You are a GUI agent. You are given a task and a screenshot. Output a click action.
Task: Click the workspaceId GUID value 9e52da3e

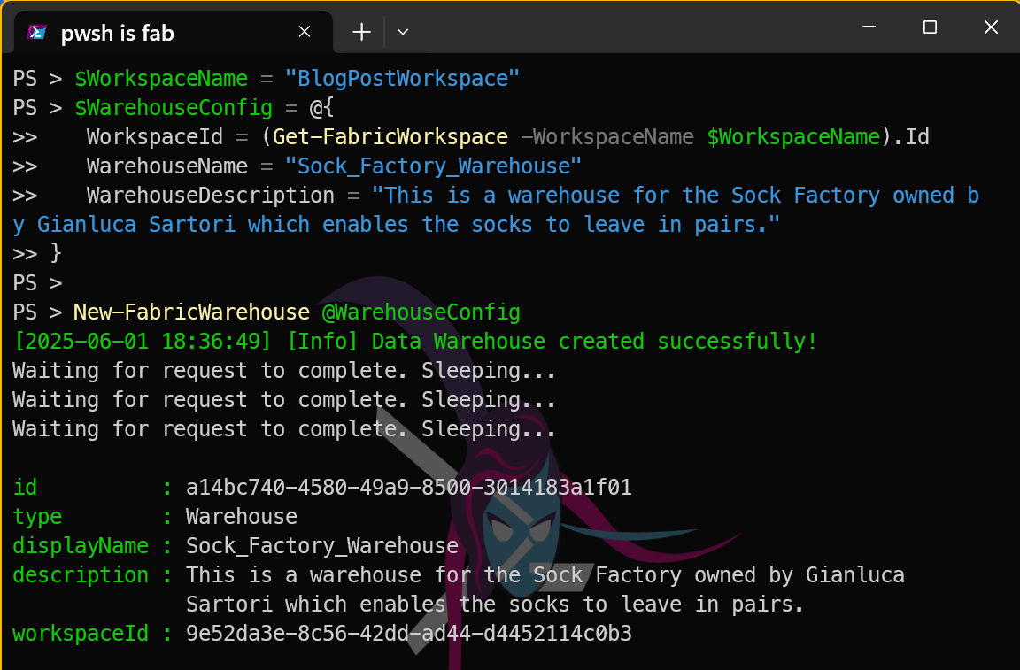pyautogui.click(x=408, y=634)
